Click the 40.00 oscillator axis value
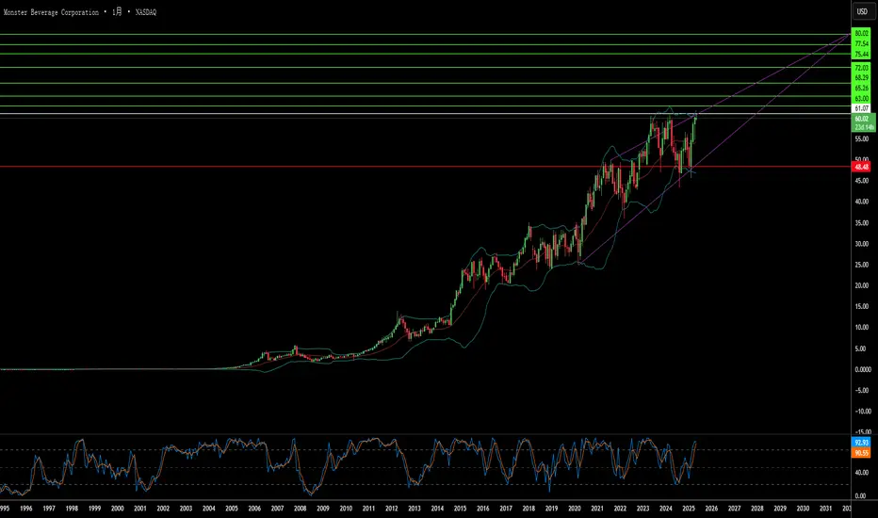The image size is (878, 518). tap(862, 473)
